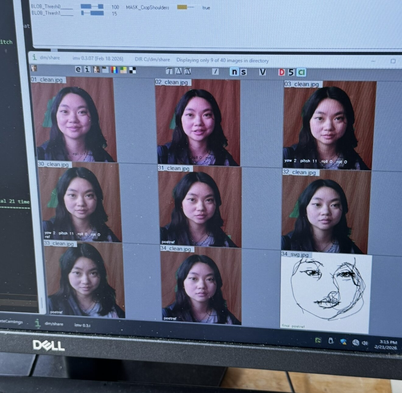Click the '5' toolbar button
Viewport: 402px width, 393px height.
pos(291,72)
